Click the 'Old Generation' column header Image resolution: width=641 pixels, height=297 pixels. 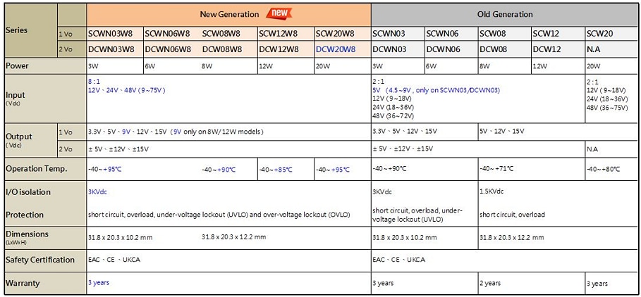coord(505,14)
